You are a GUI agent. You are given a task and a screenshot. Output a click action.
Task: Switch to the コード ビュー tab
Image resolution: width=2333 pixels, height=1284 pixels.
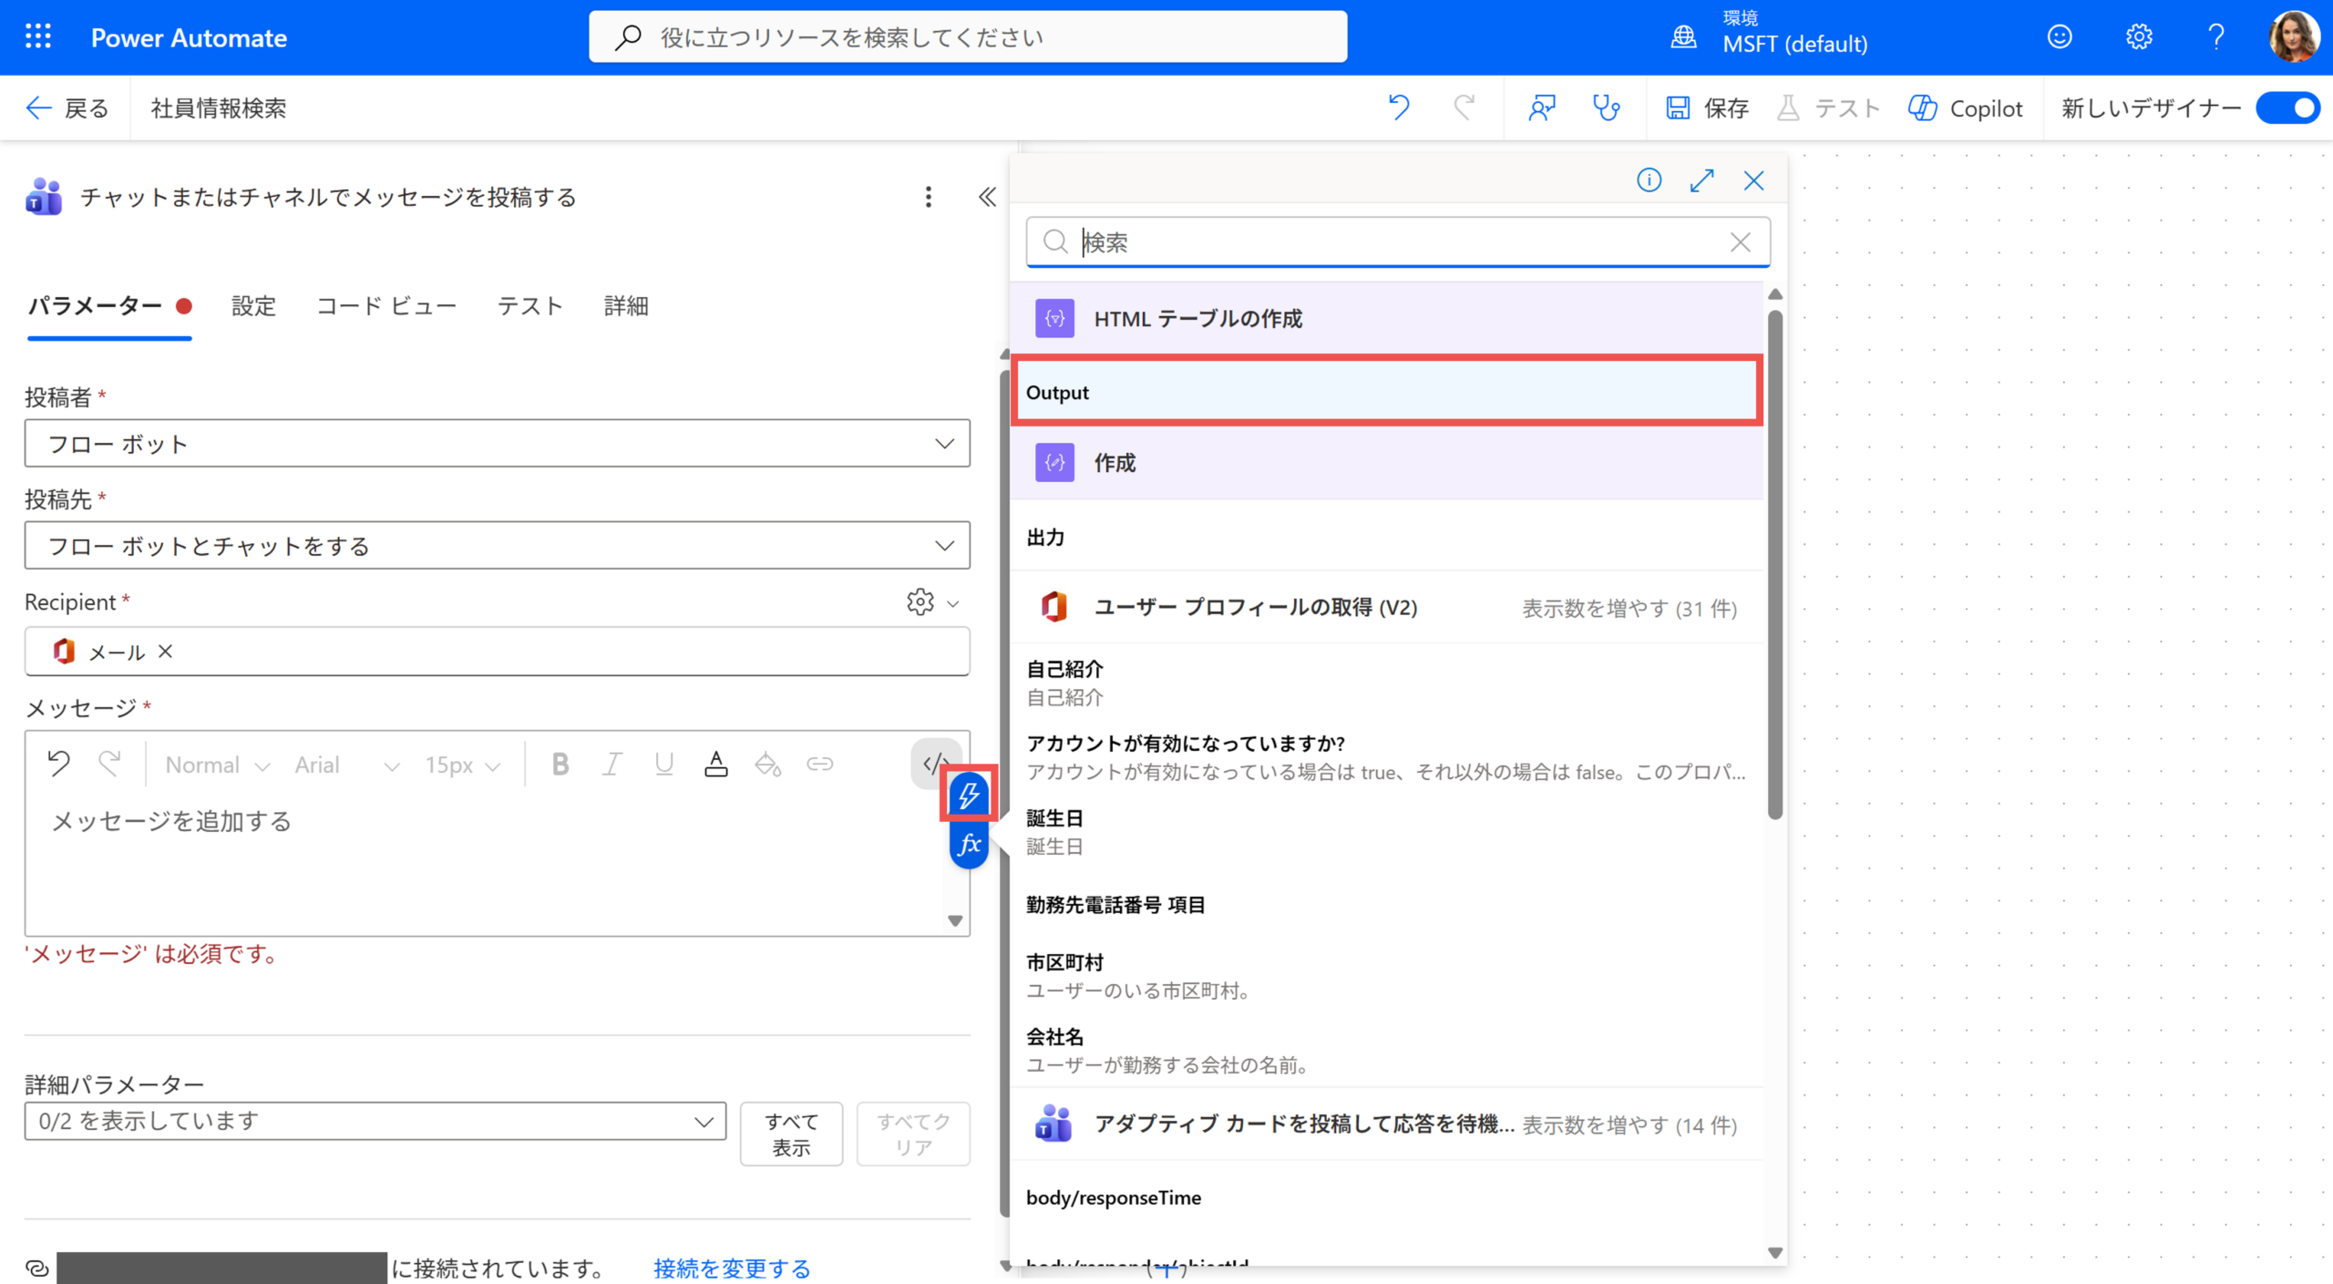pyautogui.click(x=386, y=306)
